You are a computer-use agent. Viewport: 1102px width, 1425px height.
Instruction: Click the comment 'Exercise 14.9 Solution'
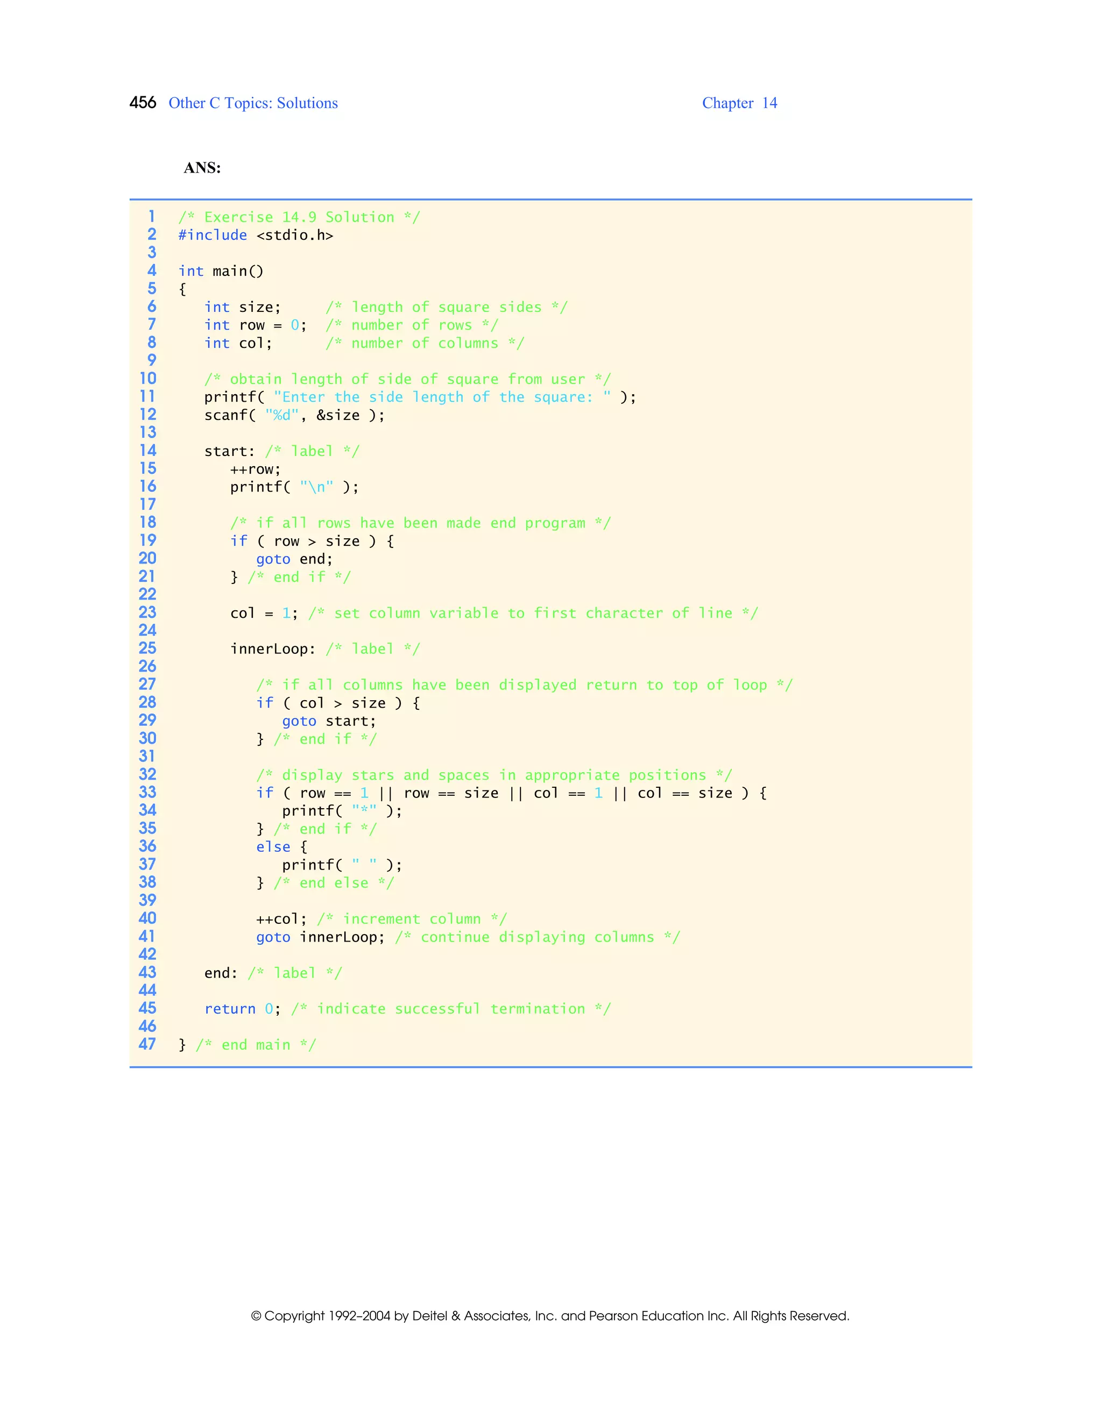pyautogui.click(x=299, y=217)
